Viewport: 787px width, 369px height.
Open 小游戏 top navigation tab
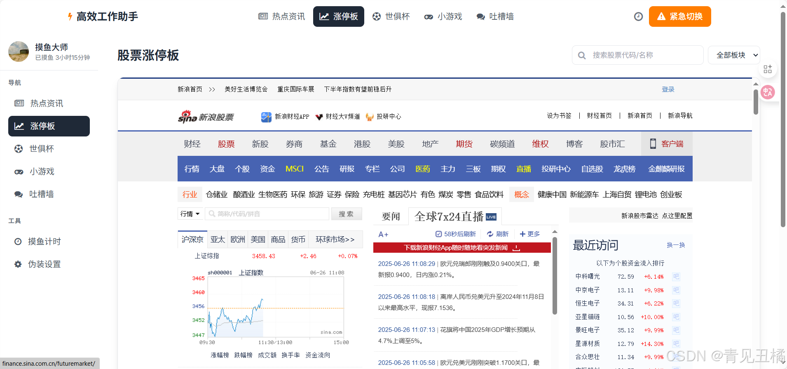tap(443, 16)
